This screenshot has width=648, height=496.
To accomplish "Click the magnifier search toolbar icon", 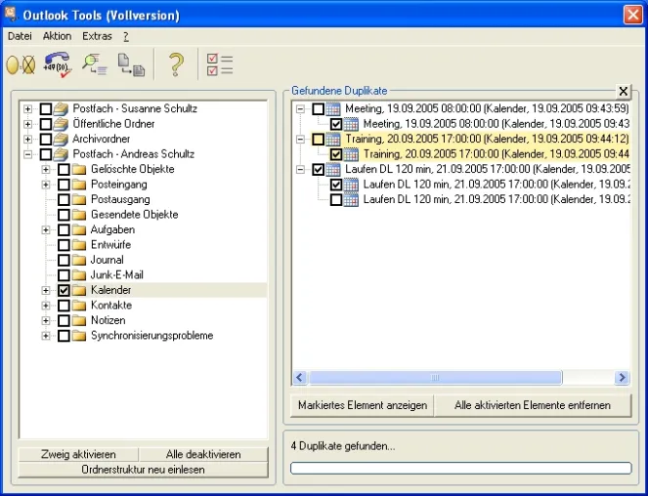I will [x=95, y=64].
